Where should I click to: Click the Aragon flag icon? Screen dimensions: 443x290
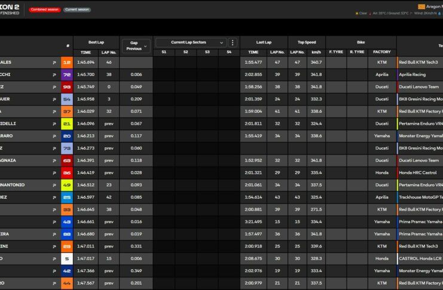tap(421, 6)
